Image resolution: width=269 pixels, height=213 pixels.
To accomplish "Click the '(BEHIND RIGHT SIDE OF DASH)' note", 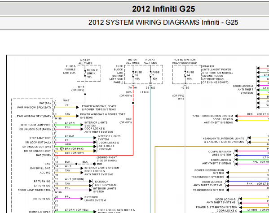I will 106,159.
